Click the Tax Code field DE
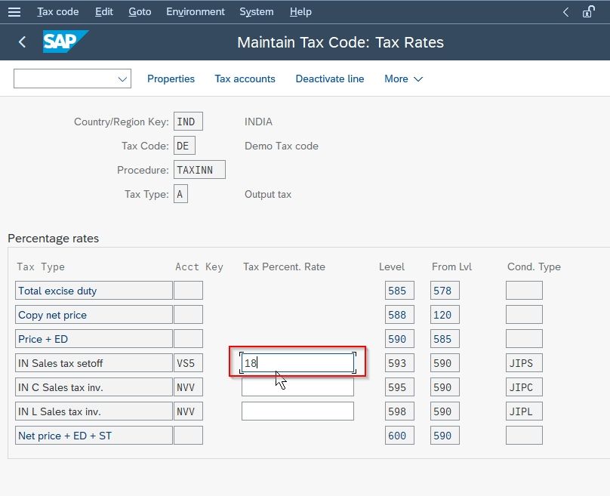610x496 pixels. tap(184, 146)
